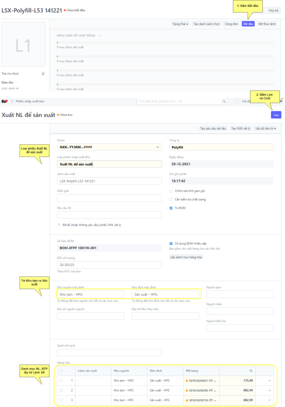The image size is (285, 407).
Task: Toggle Sử dụng BOM nhiều cấp checkbox
Action: tap(171, 244)
